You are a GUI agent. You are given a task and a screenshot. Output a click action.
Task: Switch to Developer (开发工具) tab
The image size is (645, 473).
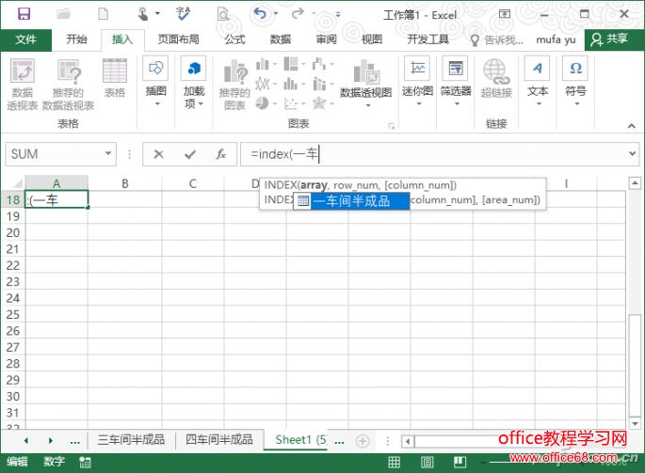(427, 39)
